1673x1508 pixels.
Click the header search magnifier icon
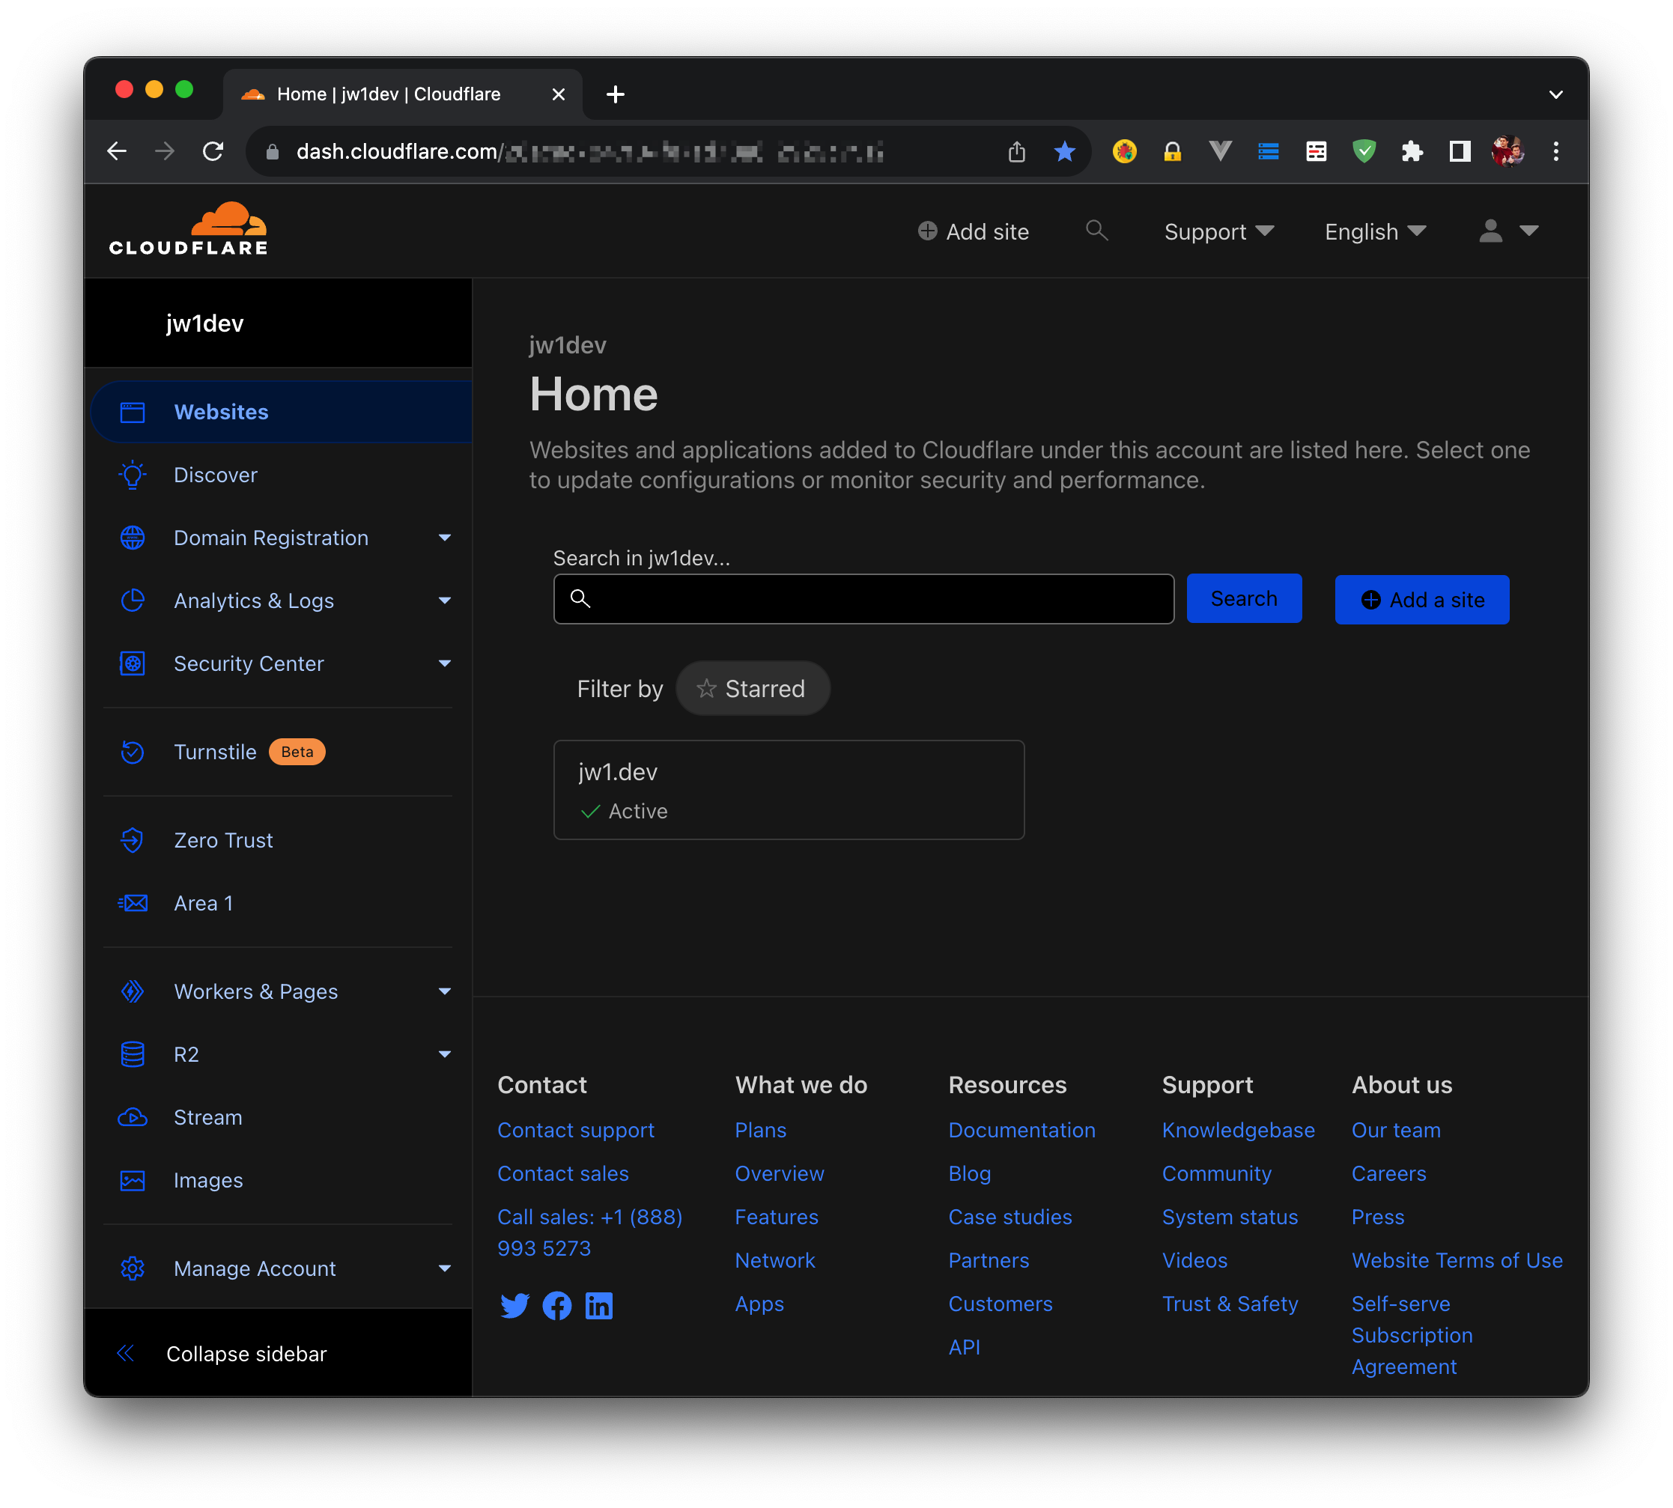click(1096, 231)
